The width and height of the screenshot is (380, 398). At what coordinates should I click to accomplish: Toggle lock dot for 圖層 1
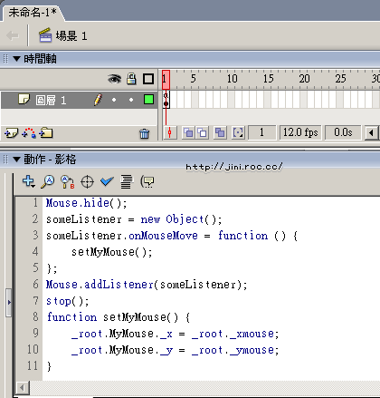click(131, 100)
